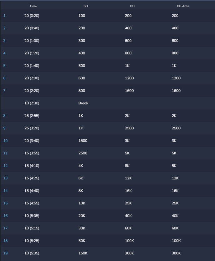
Task: Select the BB column header
Action: [132, 6]
